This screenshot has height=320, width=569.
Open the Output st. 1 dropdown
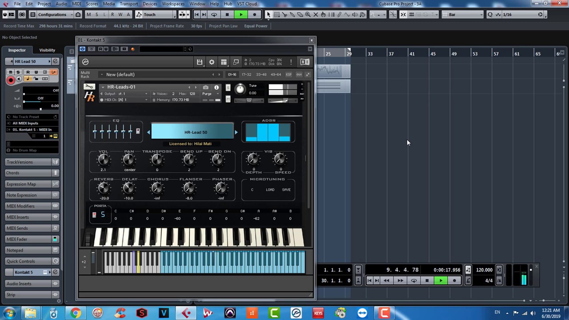pos(124,94)
